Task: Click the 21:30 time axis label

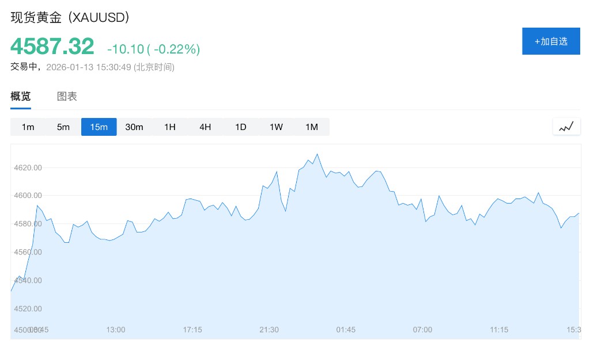Action: point(269,330)
